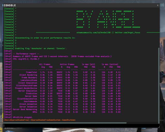
Task: Click the horizontal scrollbar under console output
Action: [64, 123]
